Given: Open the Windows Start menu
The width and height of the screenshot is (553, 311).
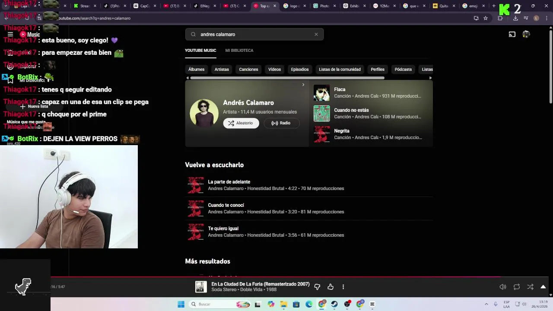Looking at the screenshot, I should point(181,305).
